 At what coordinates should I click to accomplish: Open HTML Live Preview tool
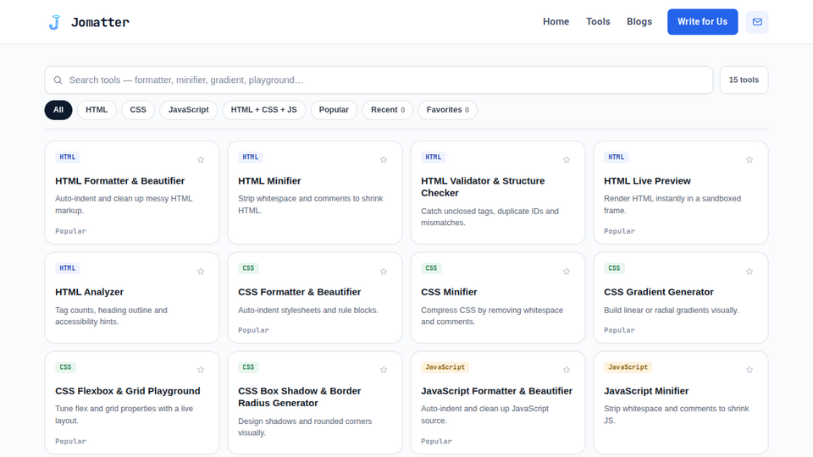click(647, 181)
